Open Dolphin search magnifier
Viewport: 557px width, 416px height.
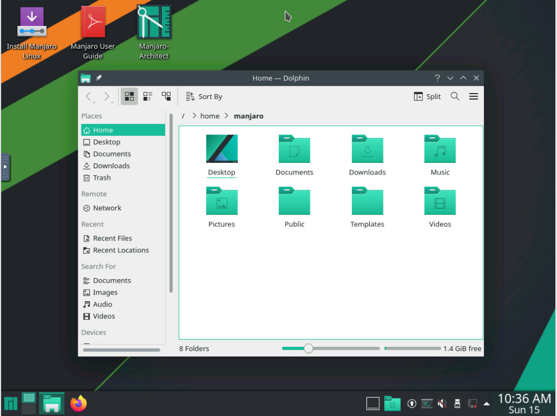click(x=455, y=96)
